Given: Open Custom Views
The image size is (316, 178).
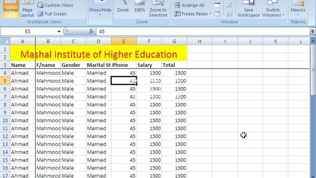Looking at the screenshot, I should (x=55, y=5).
